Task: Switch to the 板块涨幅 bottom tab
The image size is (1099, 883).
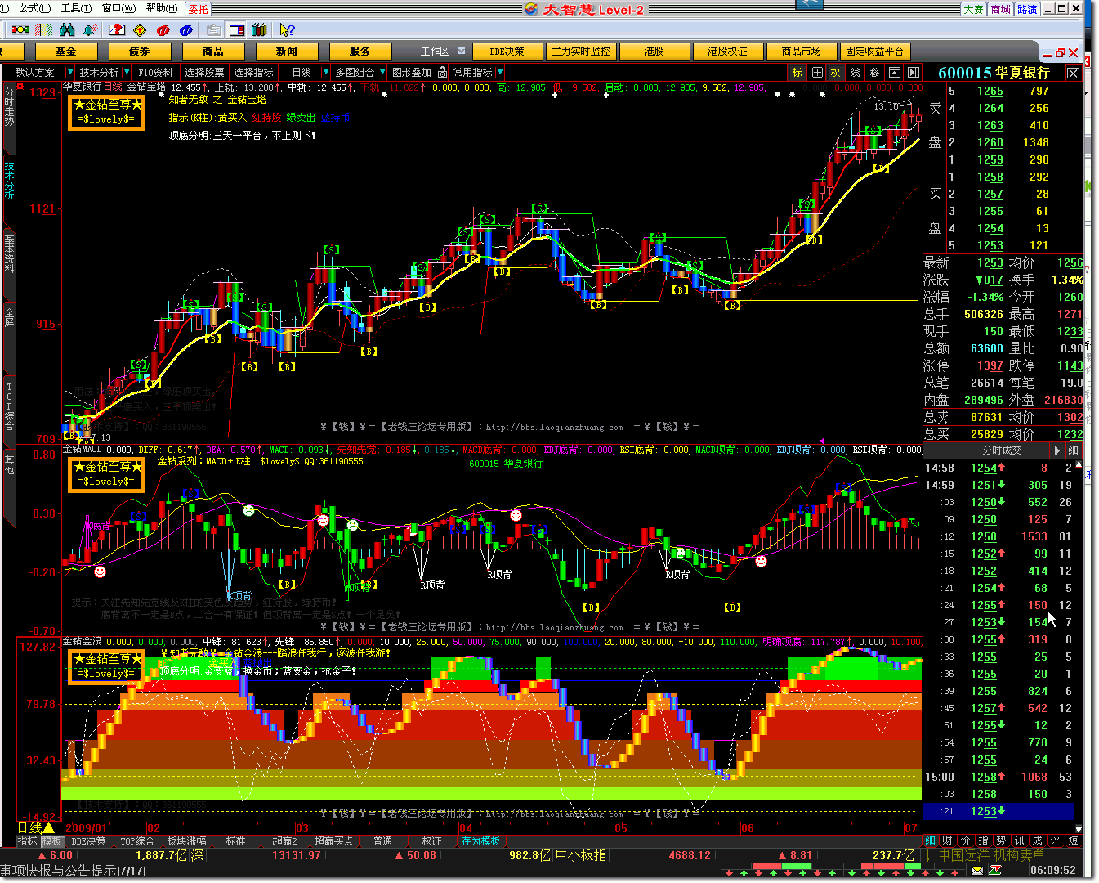Action: coord(186,840)
